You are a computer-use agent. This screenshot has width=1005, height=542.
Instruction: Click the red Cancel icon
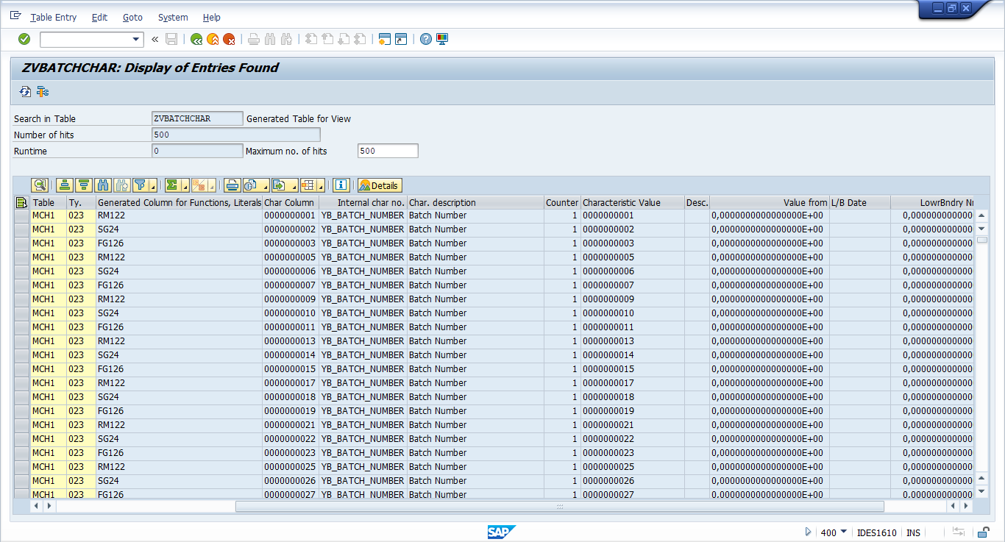pyautogui.click(x=229, y=39)
